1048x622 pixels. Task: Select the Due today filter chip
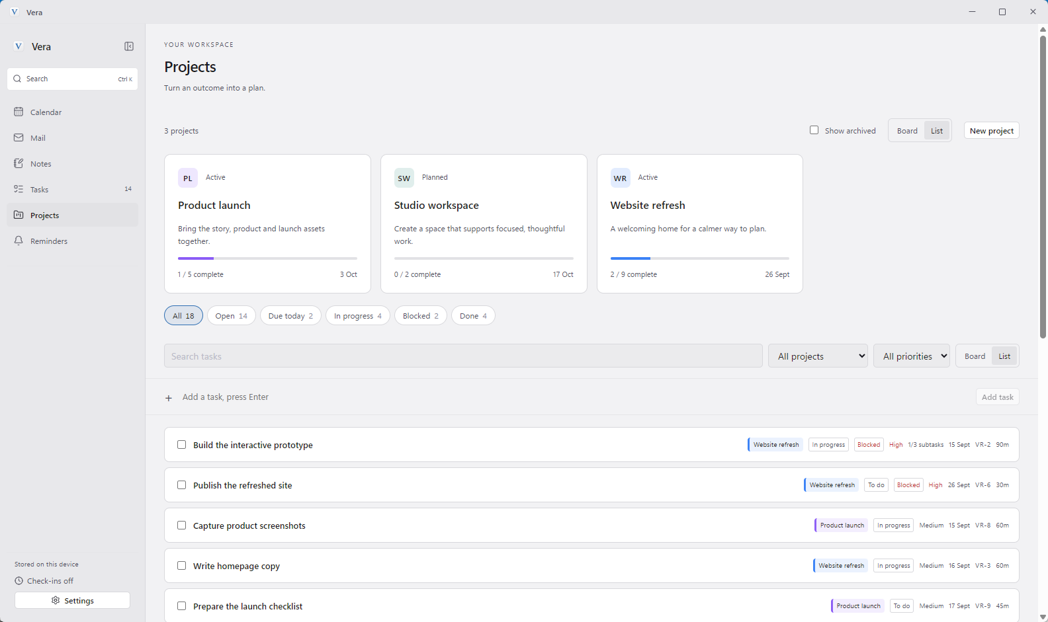[290, 315]
